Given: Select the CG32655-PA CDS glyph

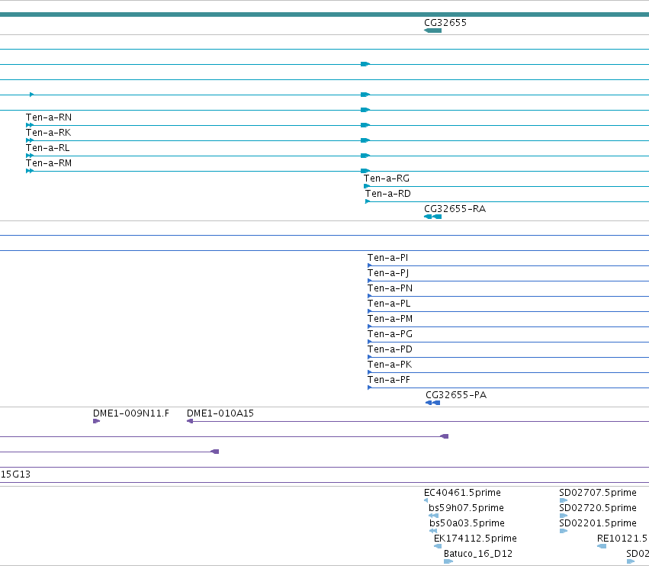Looking at the screenshot, I should coord(432,404).
